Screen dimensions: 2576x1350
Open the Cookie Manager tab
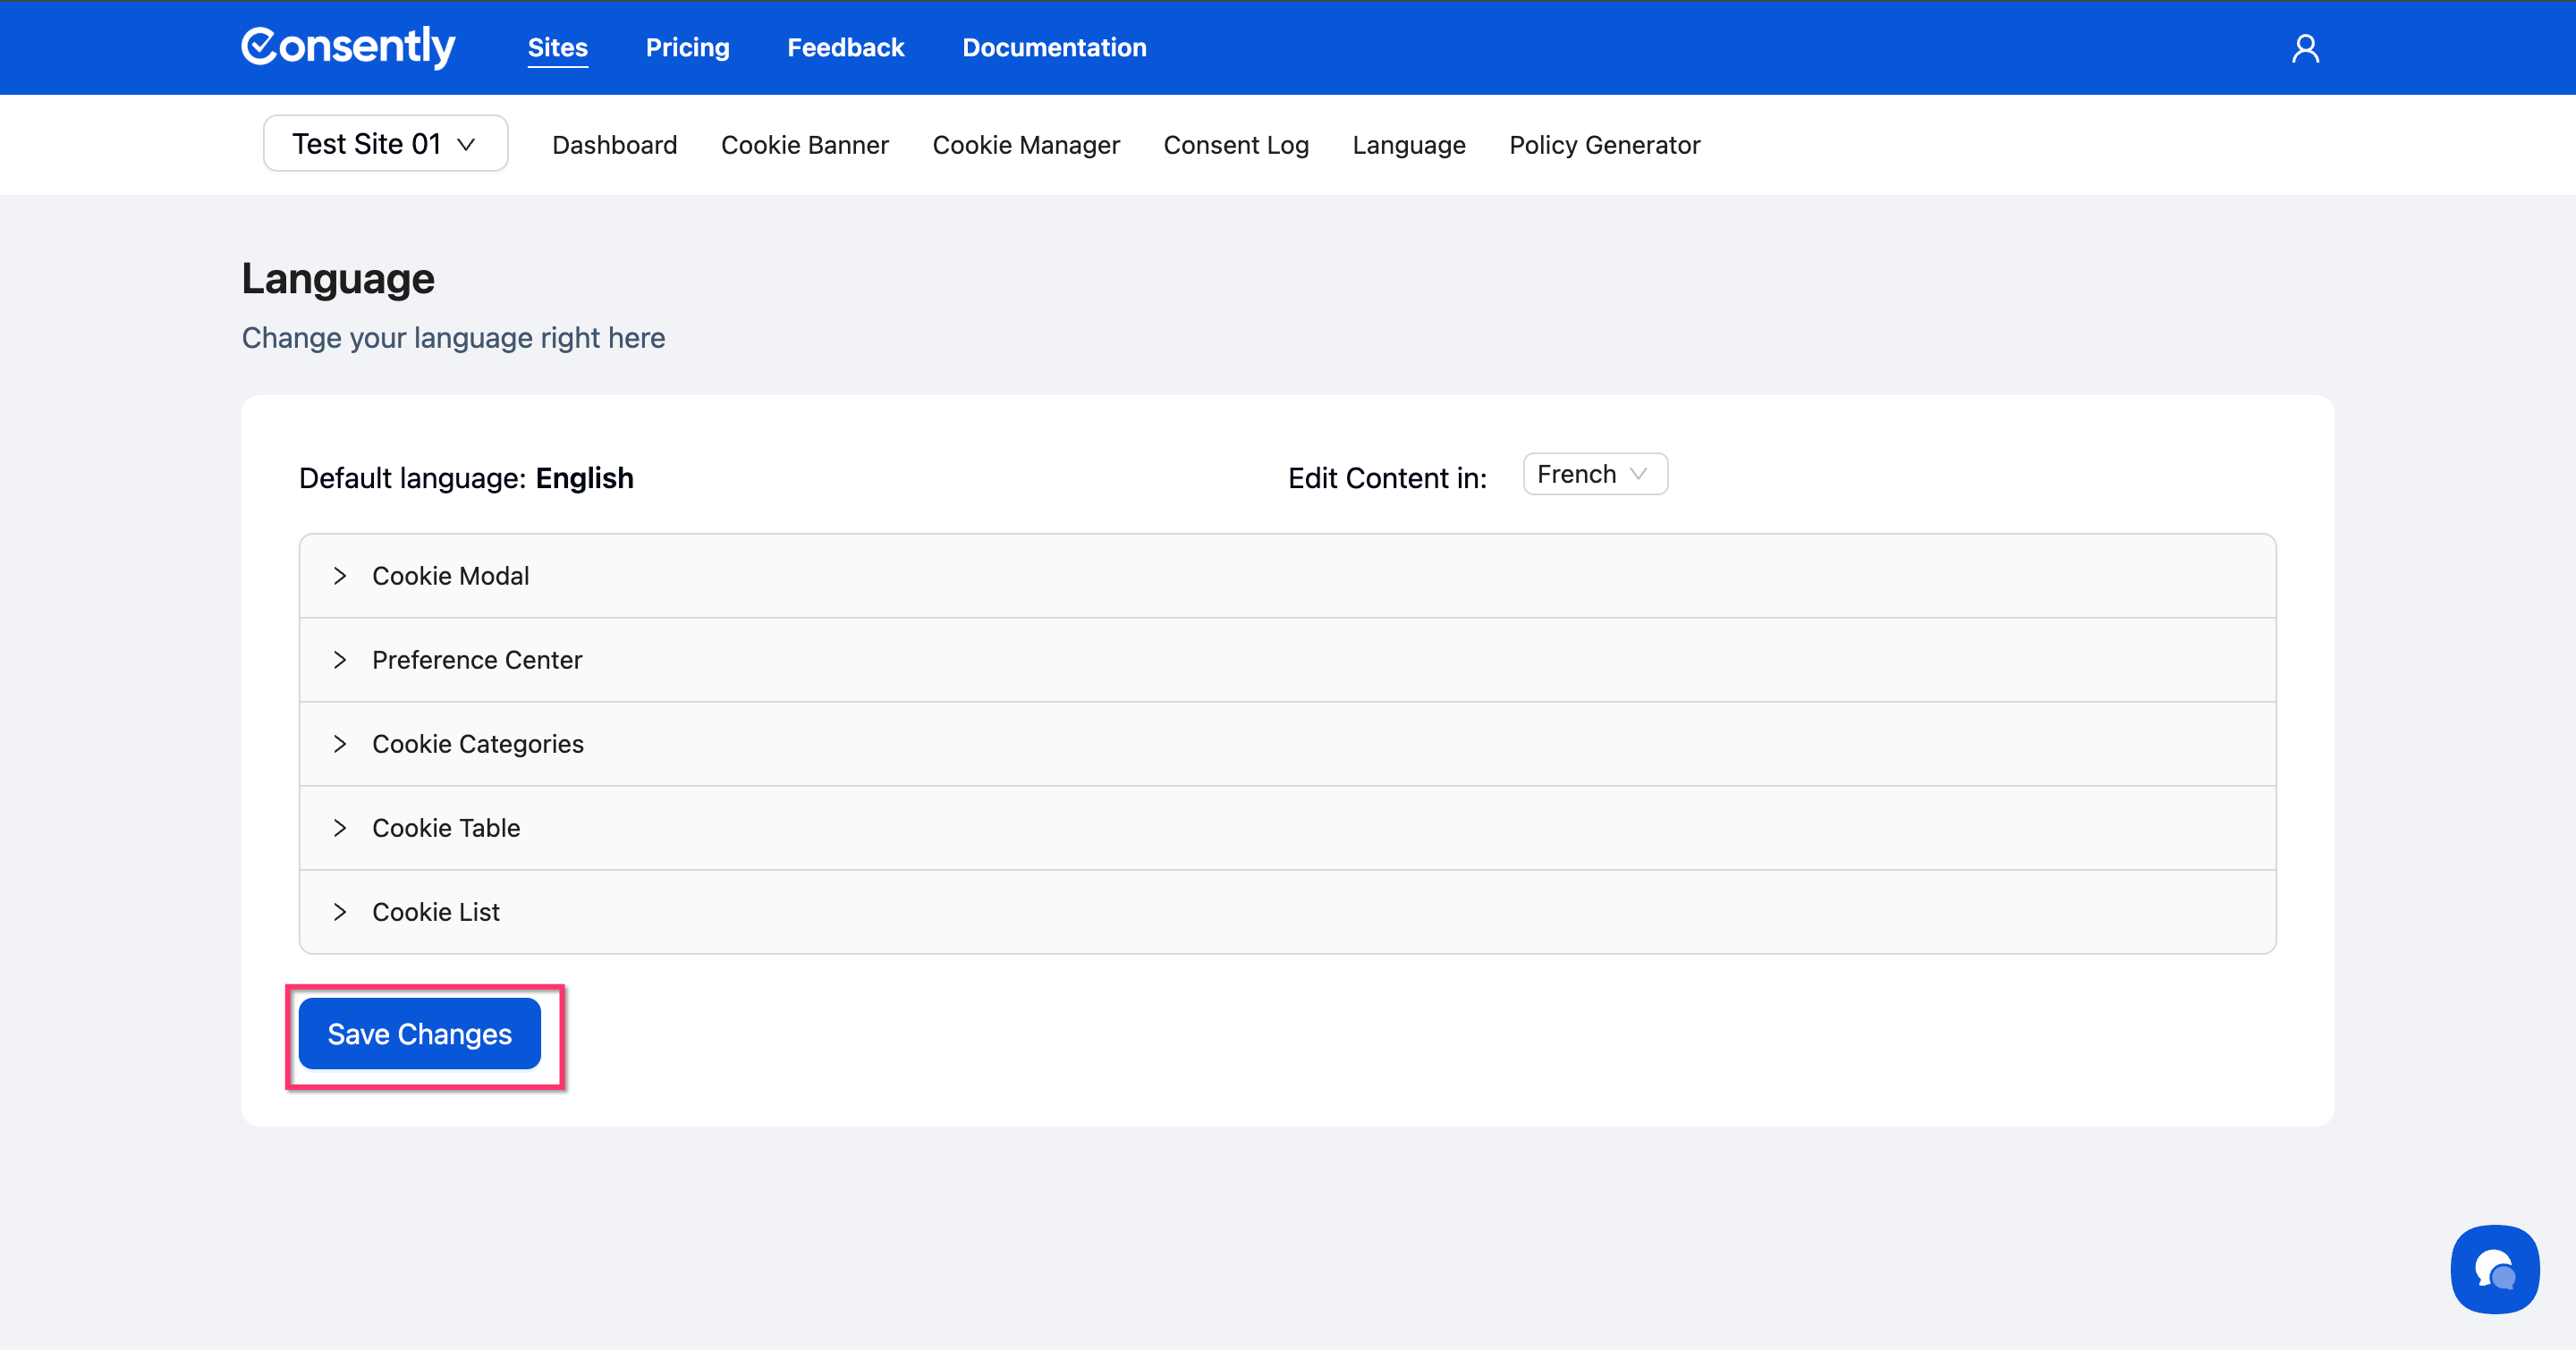point(1025,145)
